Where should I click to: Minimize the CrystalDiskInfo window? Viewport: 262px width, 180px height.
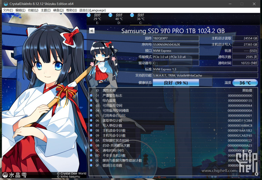point(230,4)
